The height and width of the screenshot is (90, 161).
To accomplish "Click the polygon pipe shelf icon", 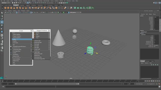I will 26,8.
